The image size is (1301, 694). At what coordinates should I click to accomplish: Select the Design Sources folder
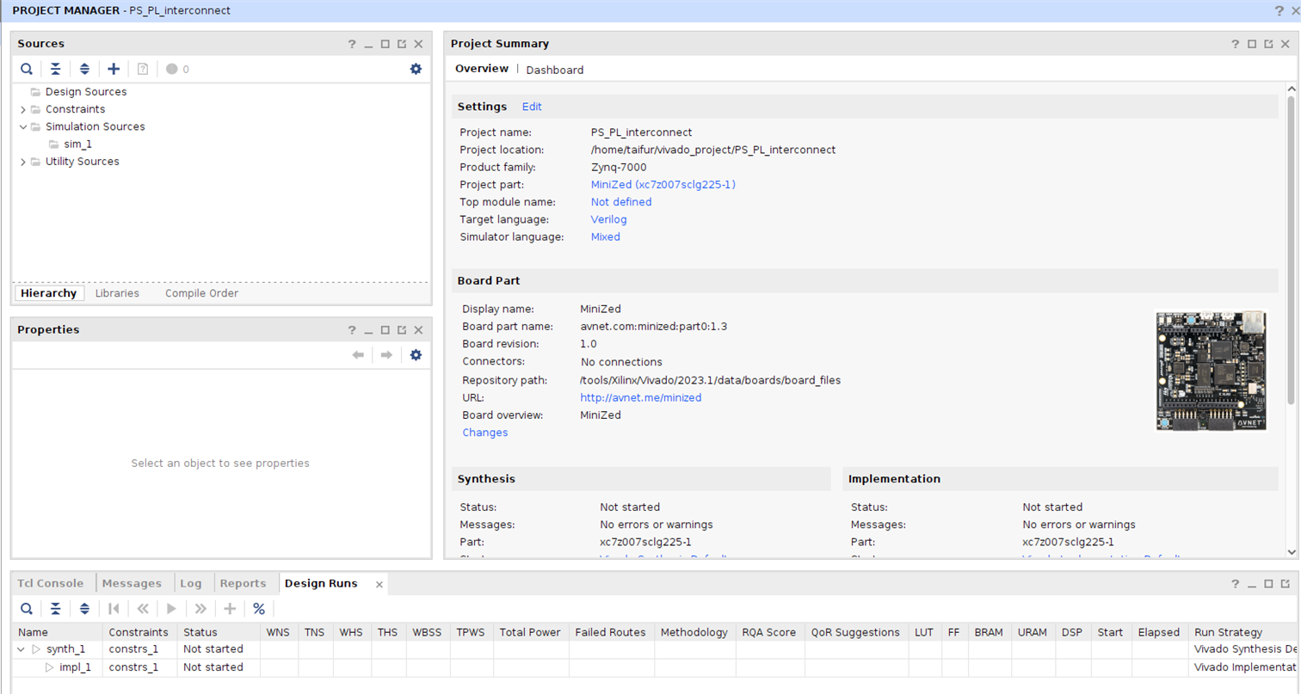pos(85,92)
